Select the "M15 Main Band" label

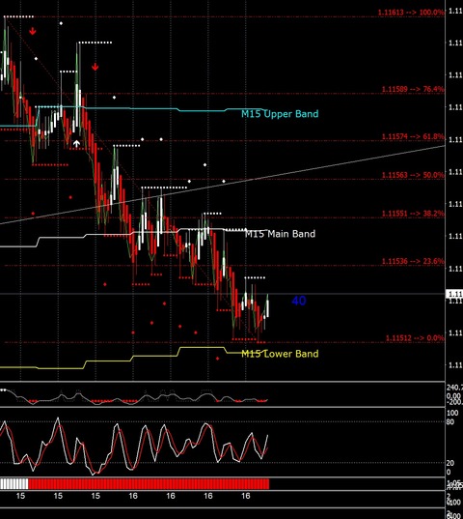click(280, 234)
